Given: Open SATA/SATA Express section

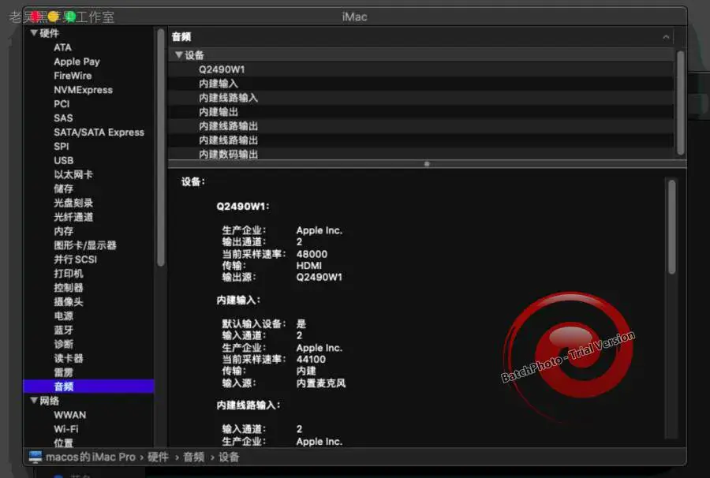Looking at the screenshot, I should (99, 133).
